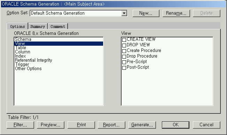This screenshot has width=227, height=135.
Task: Click the grayed-out Delete button
Action: click(206, 13)
